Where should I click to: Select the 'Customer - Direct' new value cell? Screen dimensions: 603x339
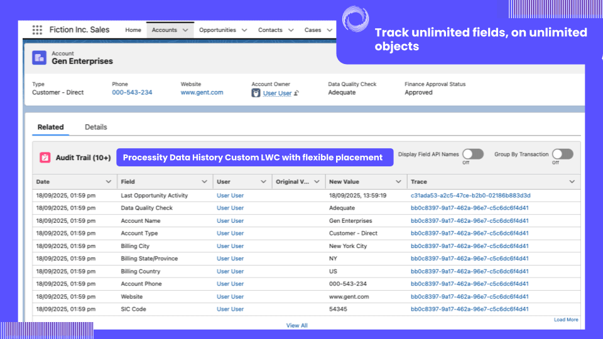click(353, 234)
